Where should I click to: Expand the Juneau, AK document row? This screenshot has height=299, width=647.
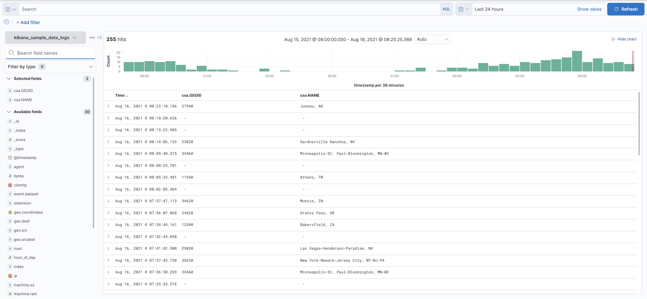tap(108, 106)
